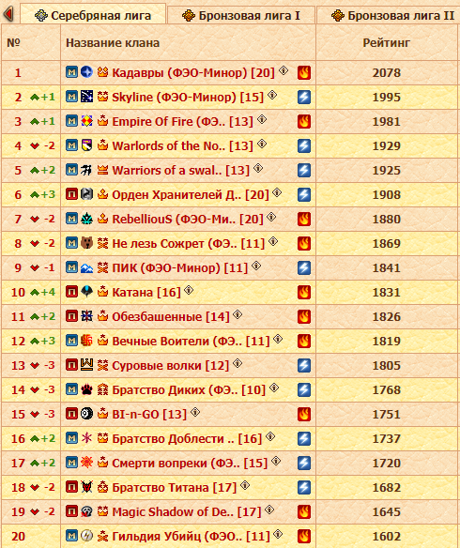Viewport: 460px width, 548px height.
Task: Open Magic Shadow of De.. clan link
Action: click(x=187, y=512)
